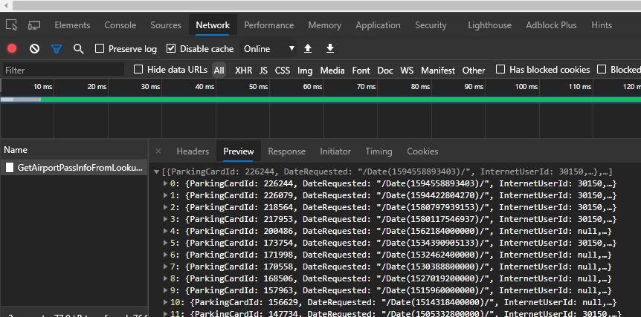
Task: Click the import HAR upload arrow
Action: (308, 49)
